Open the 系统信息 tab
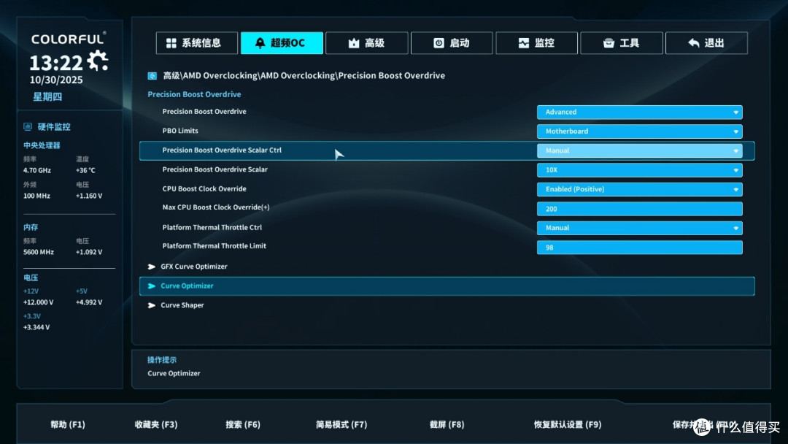 click(196, 43)
